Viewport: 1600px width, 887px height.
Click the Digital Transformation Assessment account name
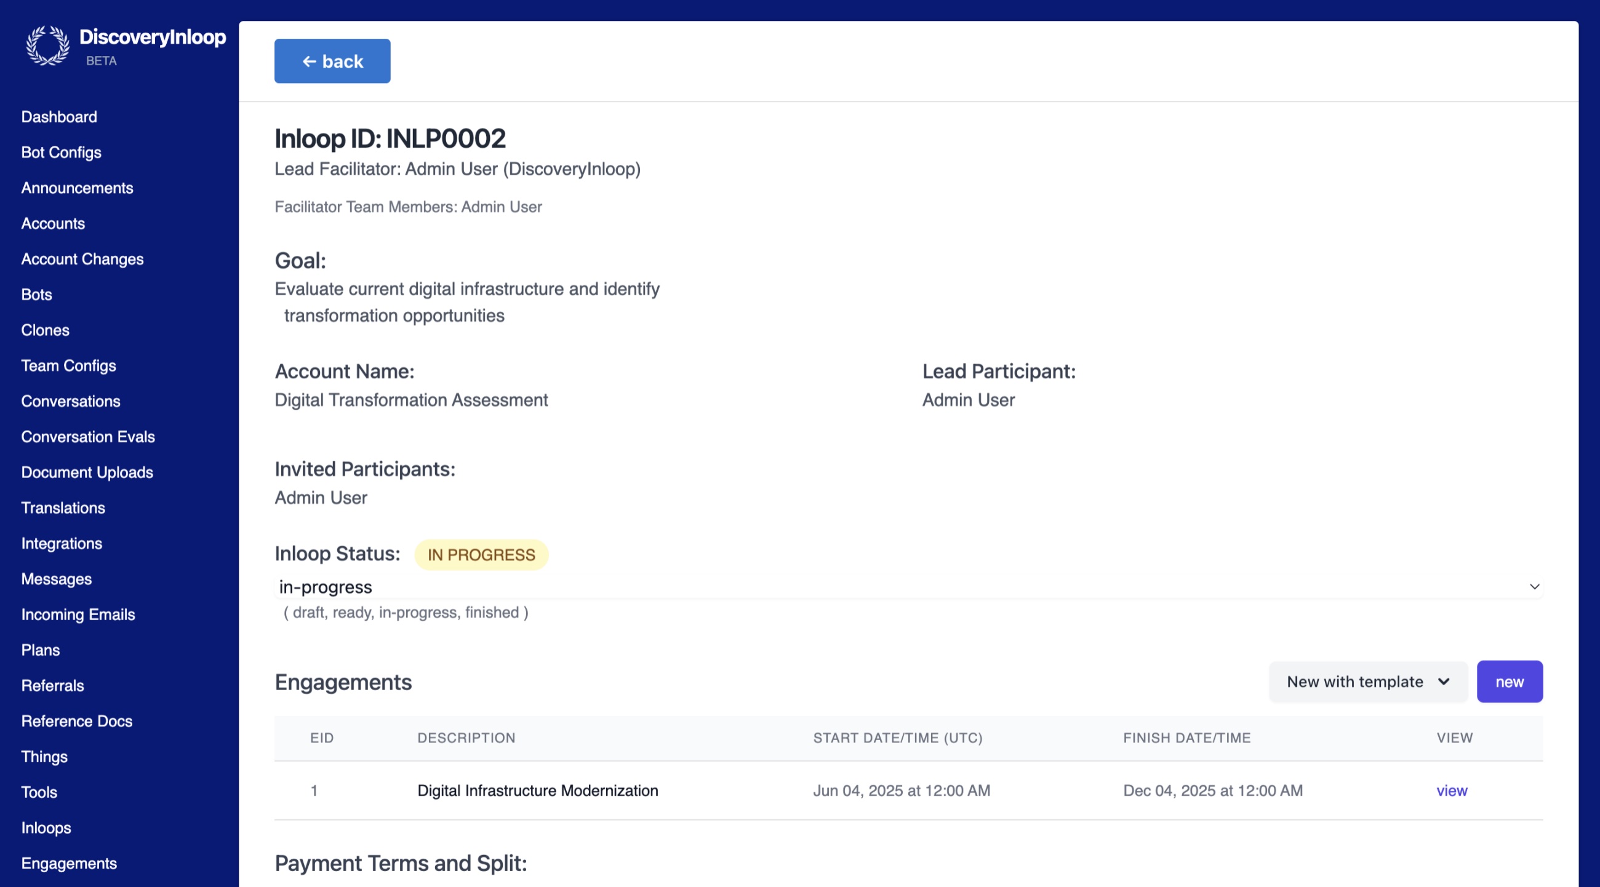[411, 400]
